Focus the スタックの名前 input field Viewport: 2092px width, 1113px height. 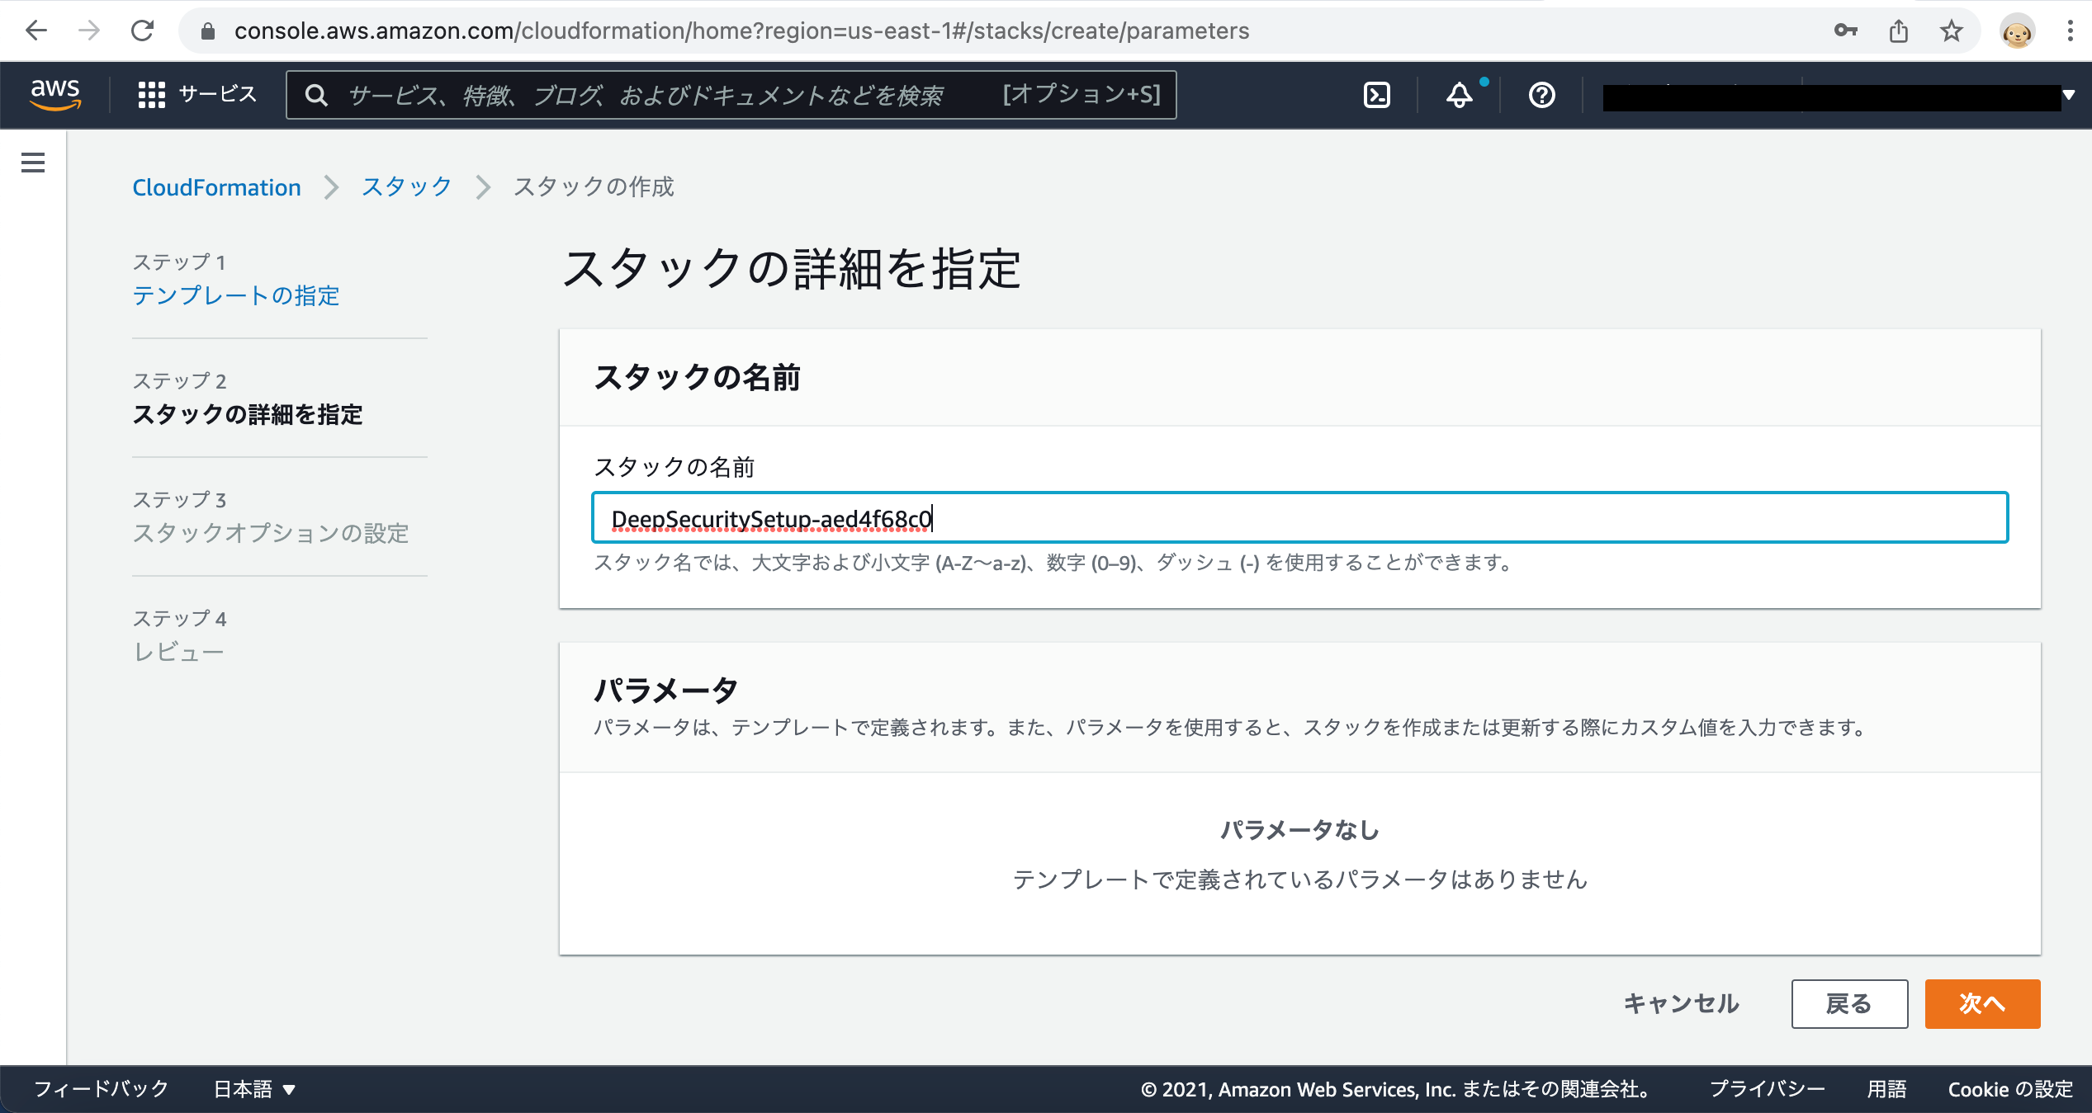click(x=1299, y=517)
